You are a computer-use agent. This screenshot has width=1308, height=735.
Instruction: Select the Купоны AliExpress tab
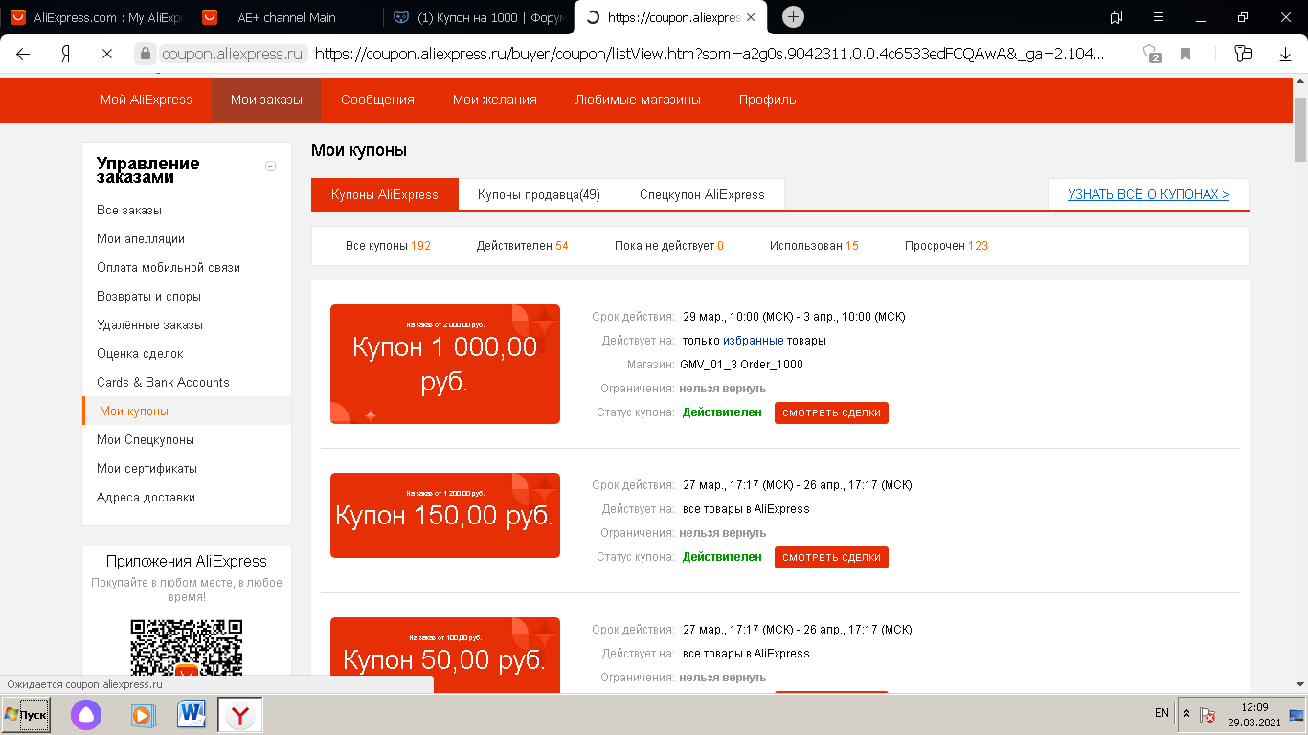pyautogui.click(x=385, y=194)
